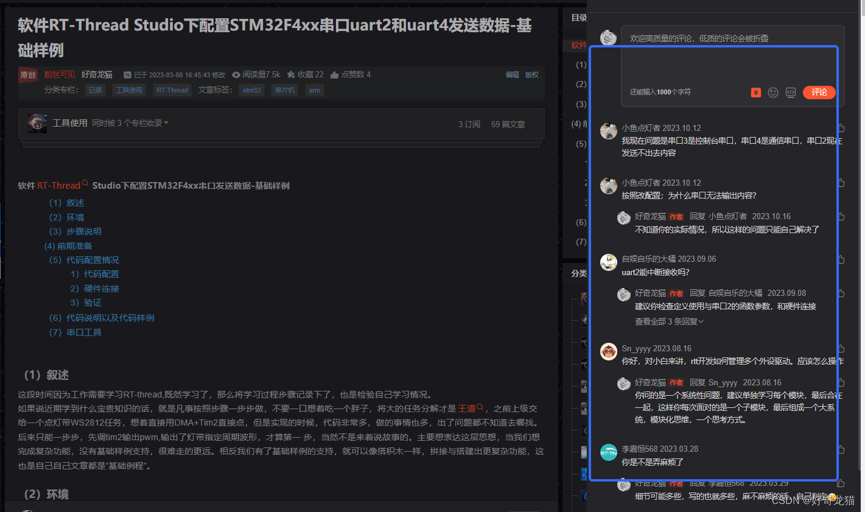Viewport: 865px width, 512px height.
Task: Like 李嘉恒568's comment dated 2023.03.28
Action: pyautogui.click(x=841, y=449)
